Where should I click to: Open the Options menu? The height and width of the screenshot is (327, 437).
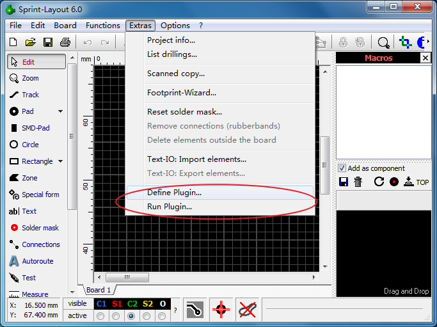pos(175,26)
